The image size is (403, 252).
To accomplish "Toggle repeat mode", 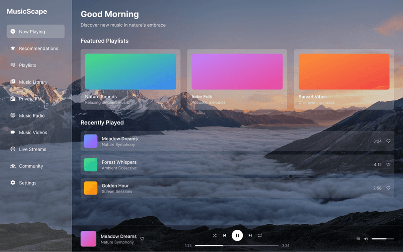I will click(260, 235).
